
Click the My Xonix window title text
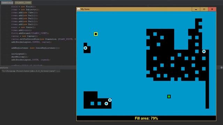pyautogui.click(x=85, y=9)
